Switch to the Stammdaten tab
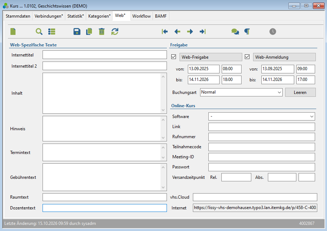The width and height of the screenshot is (327, 231). 18,16
